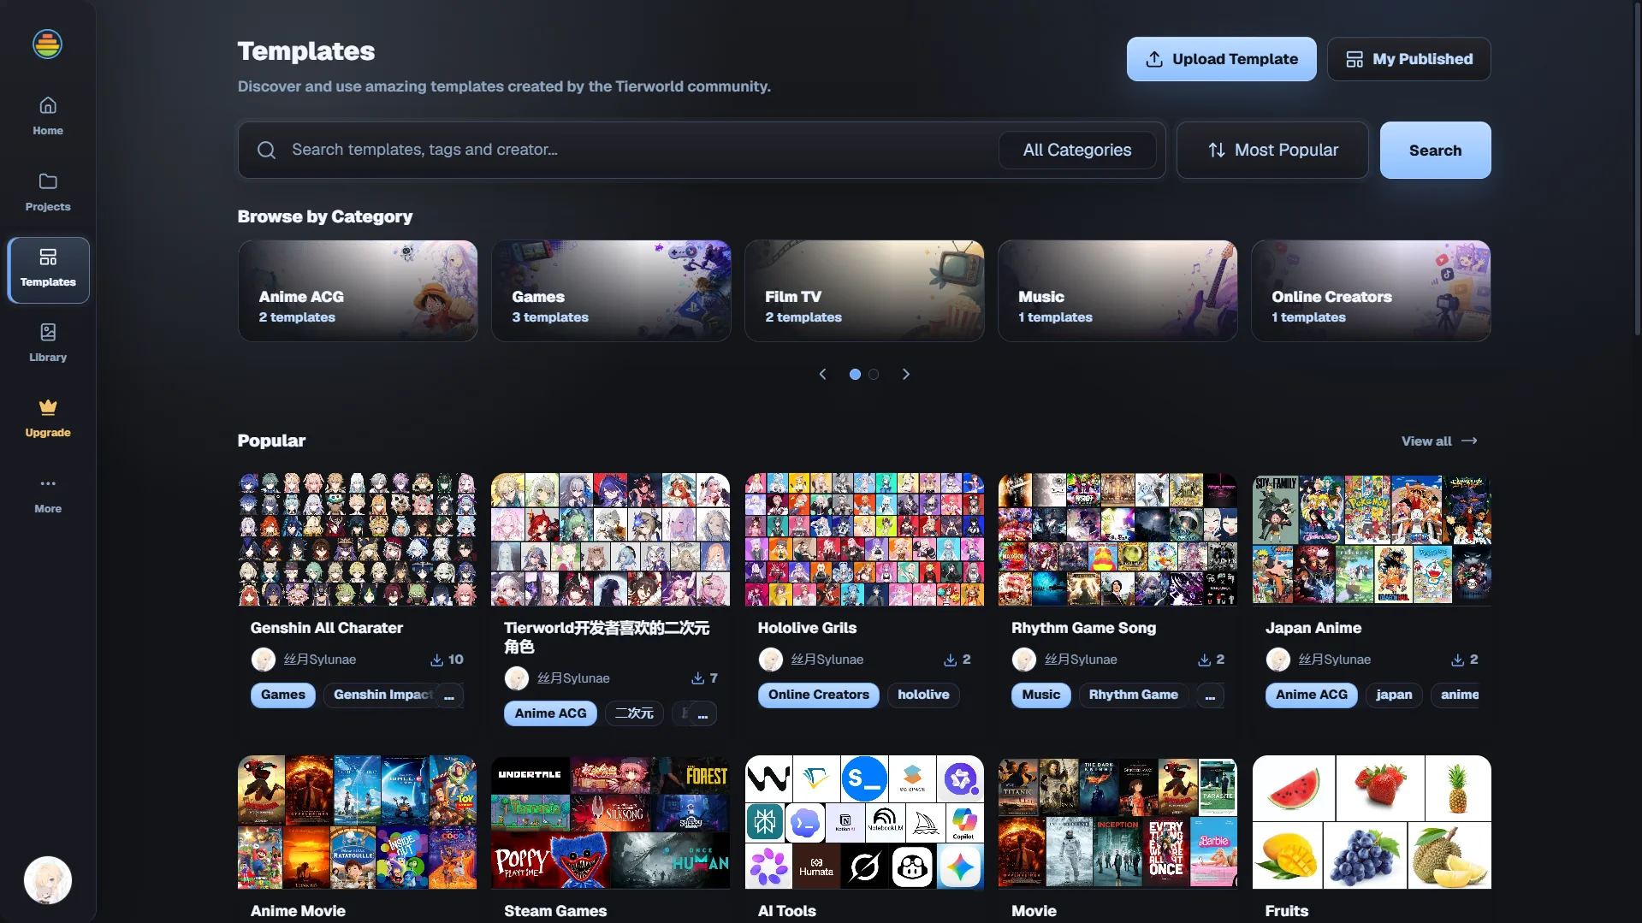1642x923 pixels.
Task: Browse the Film TV category card
Action: point(864,291)
